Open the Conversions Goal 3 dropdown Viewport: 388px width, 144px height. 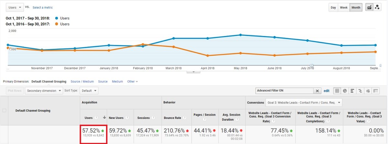304,103
